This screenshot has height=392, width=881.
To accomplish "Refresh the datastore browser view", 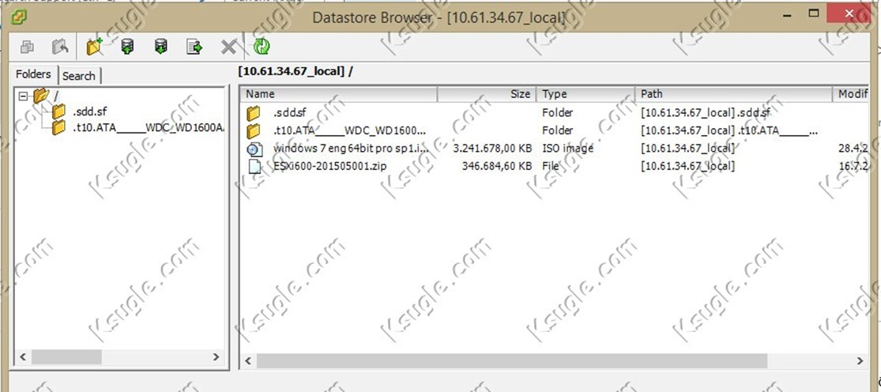I will pos(262,47).
